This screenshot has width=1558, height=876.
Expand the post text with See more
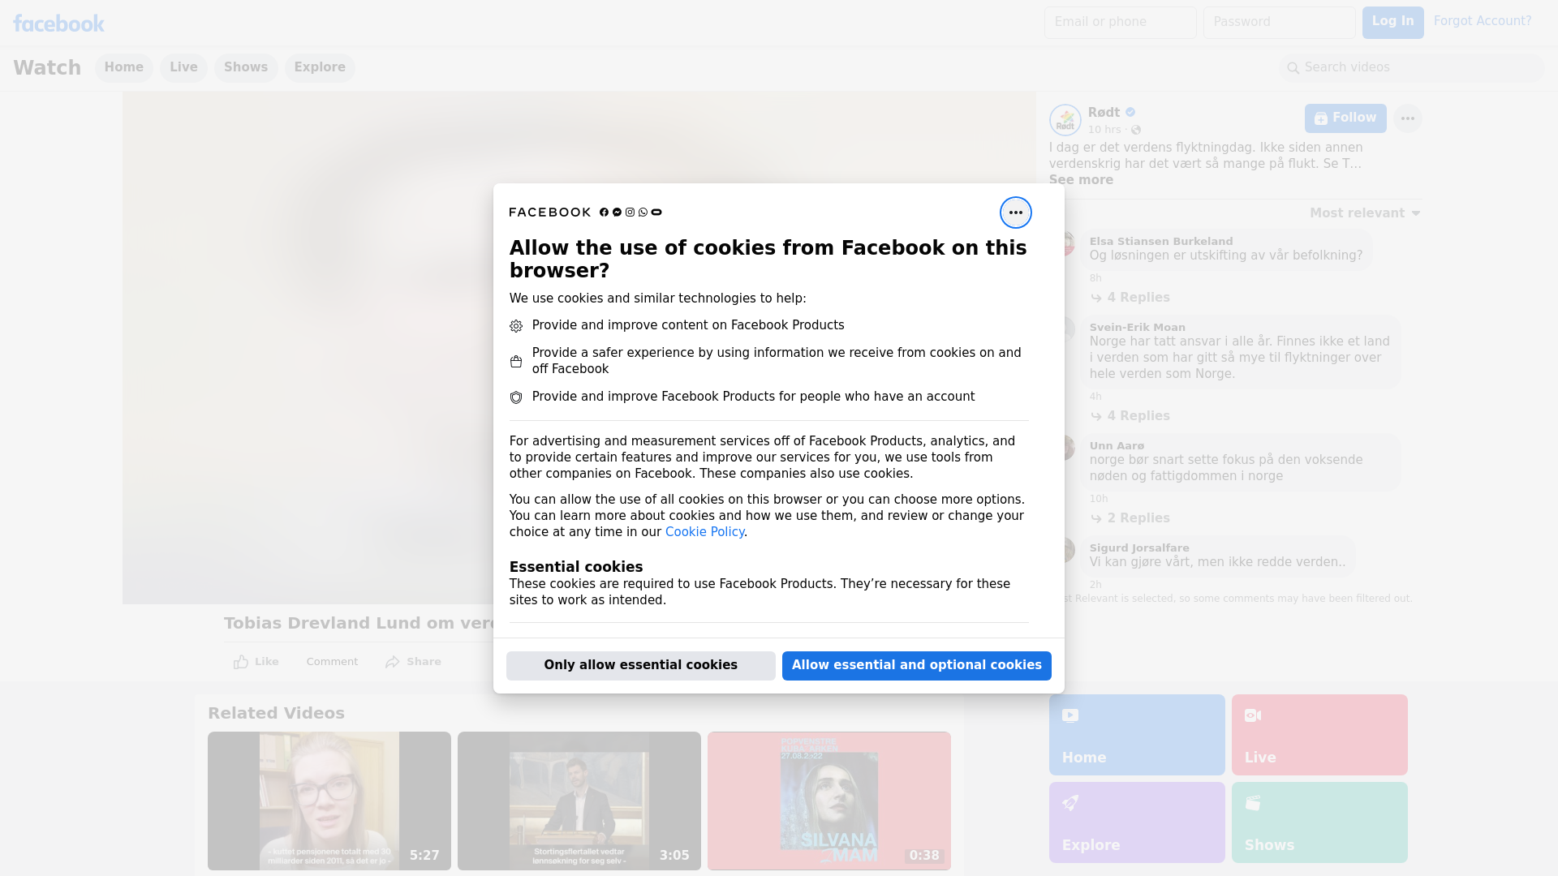tap(1081, 180)
